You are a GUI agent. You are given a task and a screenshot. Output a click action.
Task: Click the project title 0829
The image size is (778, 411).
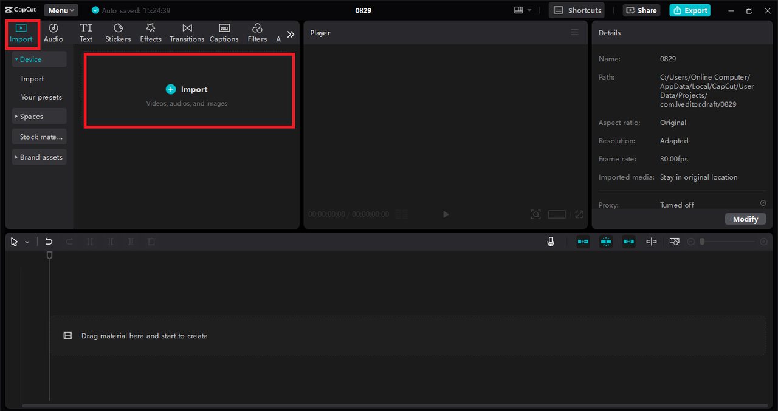point(363,10)
